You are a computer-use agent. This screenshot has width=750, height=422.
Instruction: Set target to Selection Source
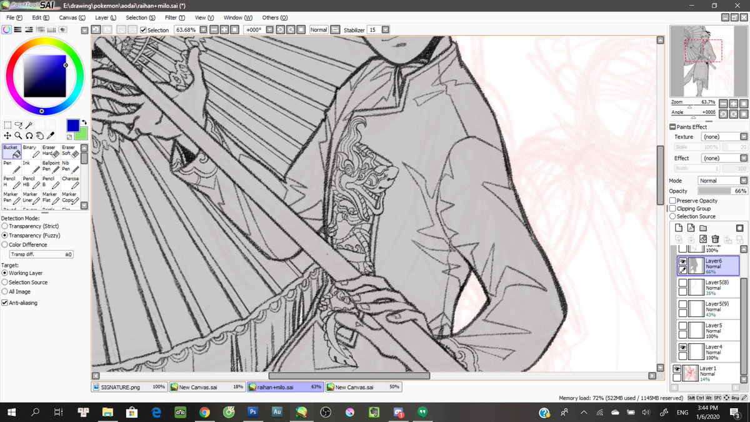click(5, 282)
